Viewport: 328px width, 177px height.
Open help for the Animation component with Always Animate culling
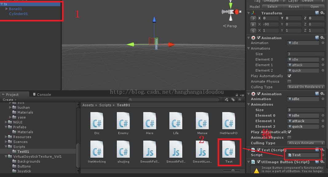(317, 94)
